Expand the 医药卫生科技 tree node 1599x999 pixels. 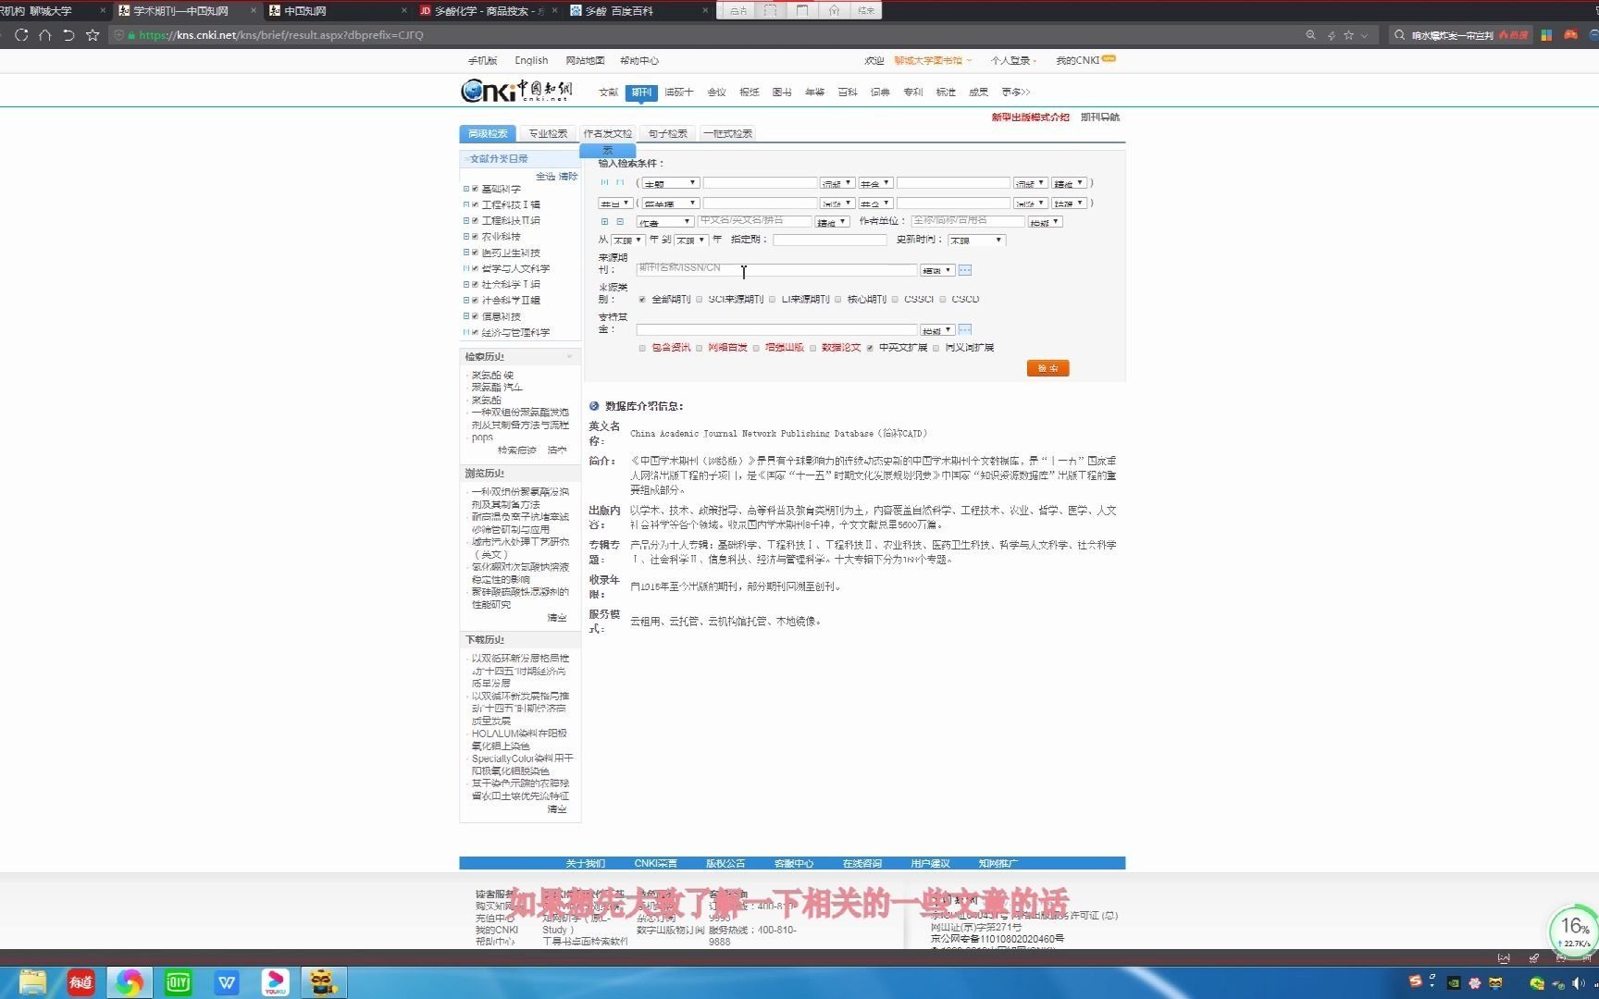[466, 253]
